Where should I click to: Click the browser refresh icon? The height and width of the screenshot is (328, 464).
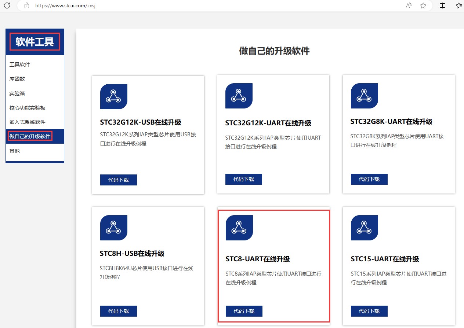tap(7, 5)
